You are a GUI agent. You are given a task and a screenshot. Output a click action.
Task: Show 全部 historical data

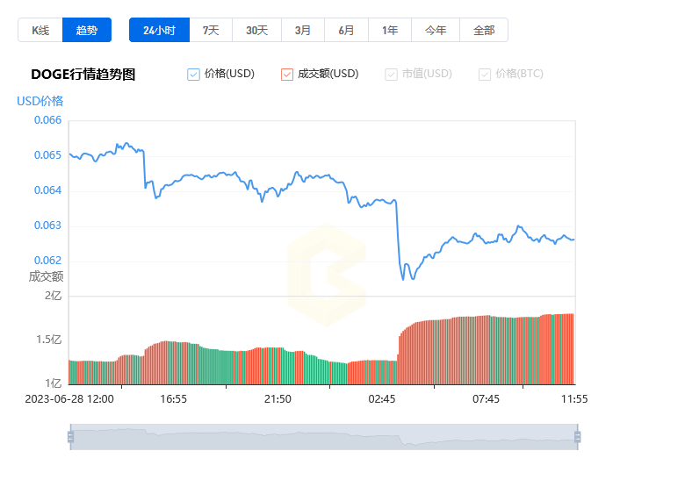tap(484, 30)
